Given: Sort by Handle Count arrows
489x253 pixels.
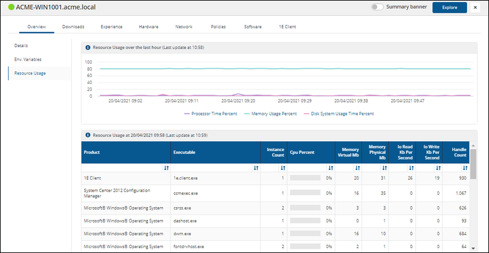Looking at the screenshot, I should (x=465, y=167).
